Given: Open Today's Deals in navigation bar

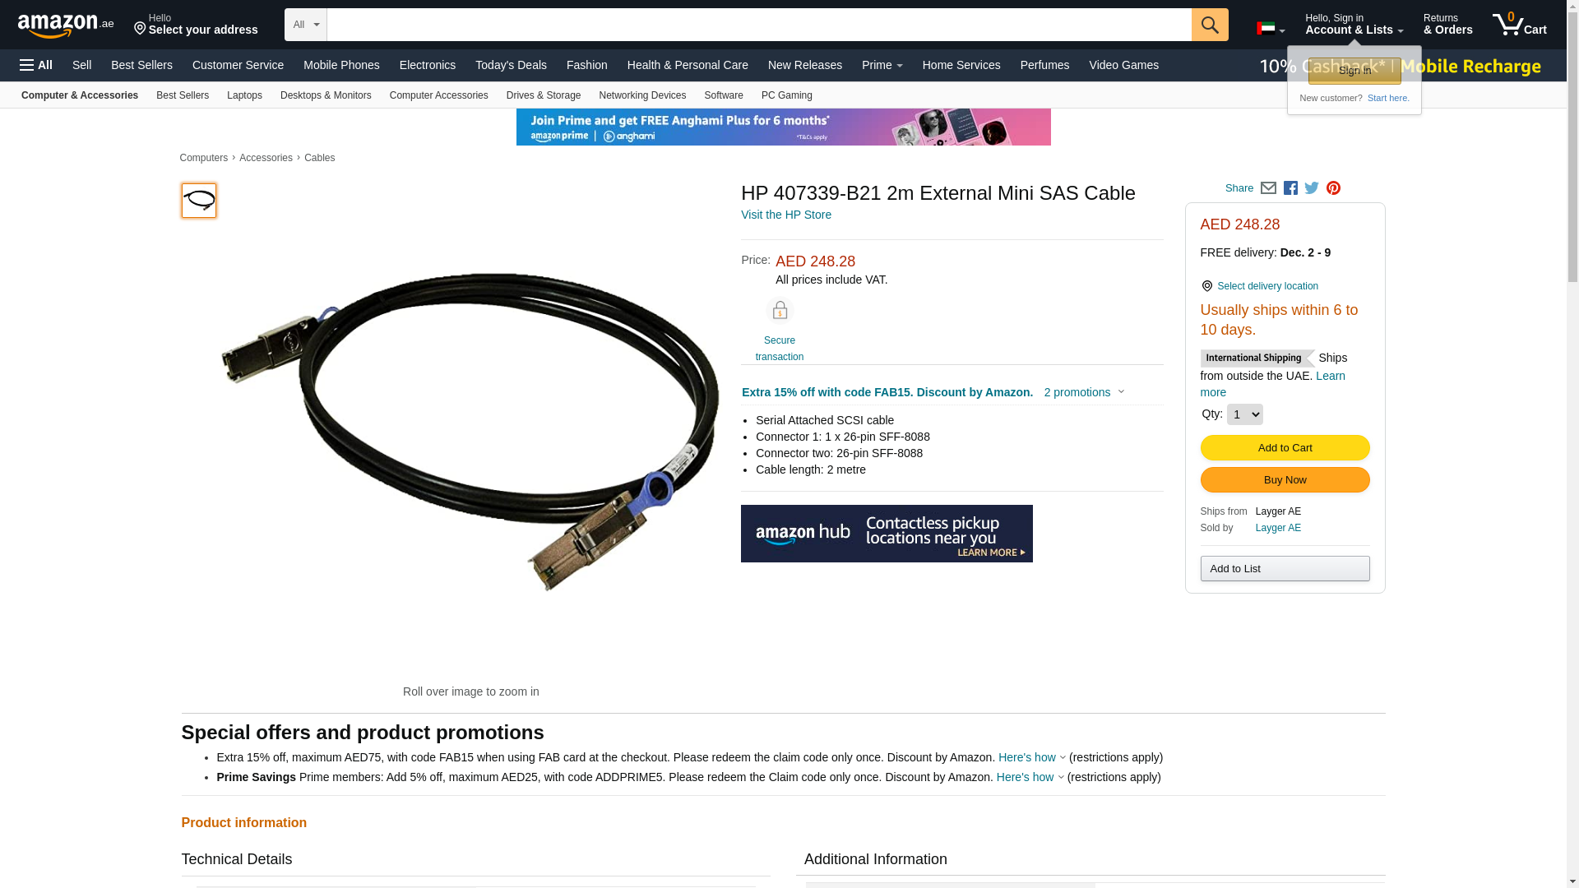Looking at the screenshot, I should click(511, 65).
